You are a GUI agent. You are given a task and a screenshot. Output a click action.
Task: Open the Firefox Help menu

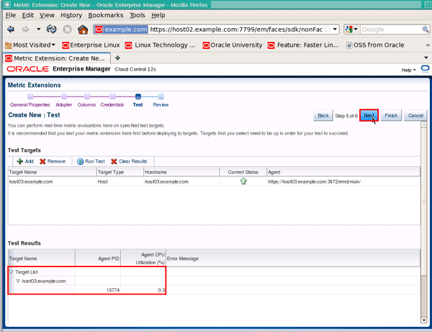point(158,15)
